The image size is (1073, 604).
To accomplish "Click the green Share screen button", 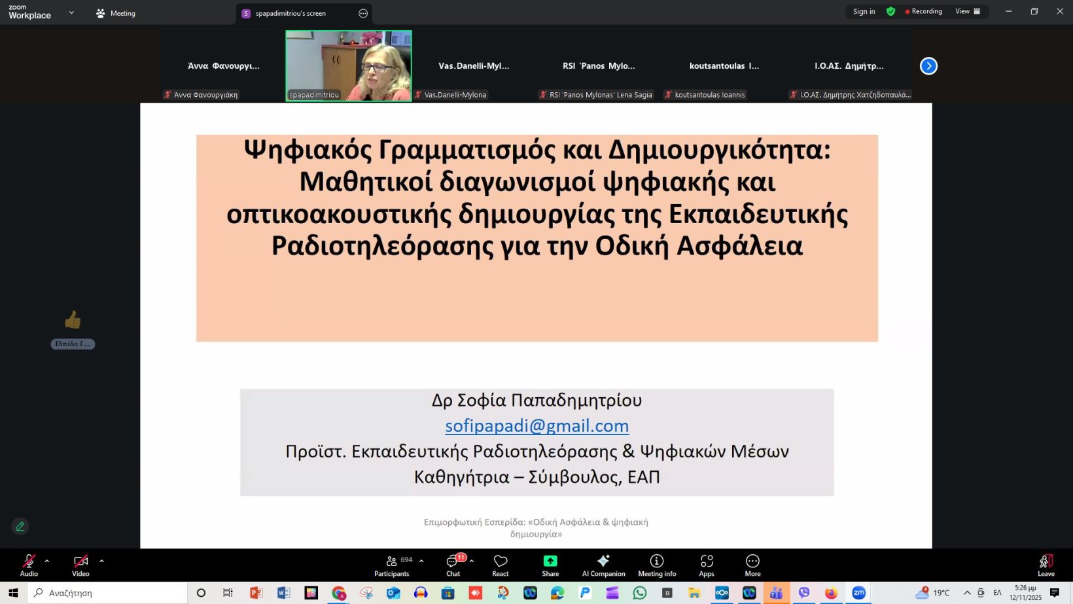I will (550, 565).
